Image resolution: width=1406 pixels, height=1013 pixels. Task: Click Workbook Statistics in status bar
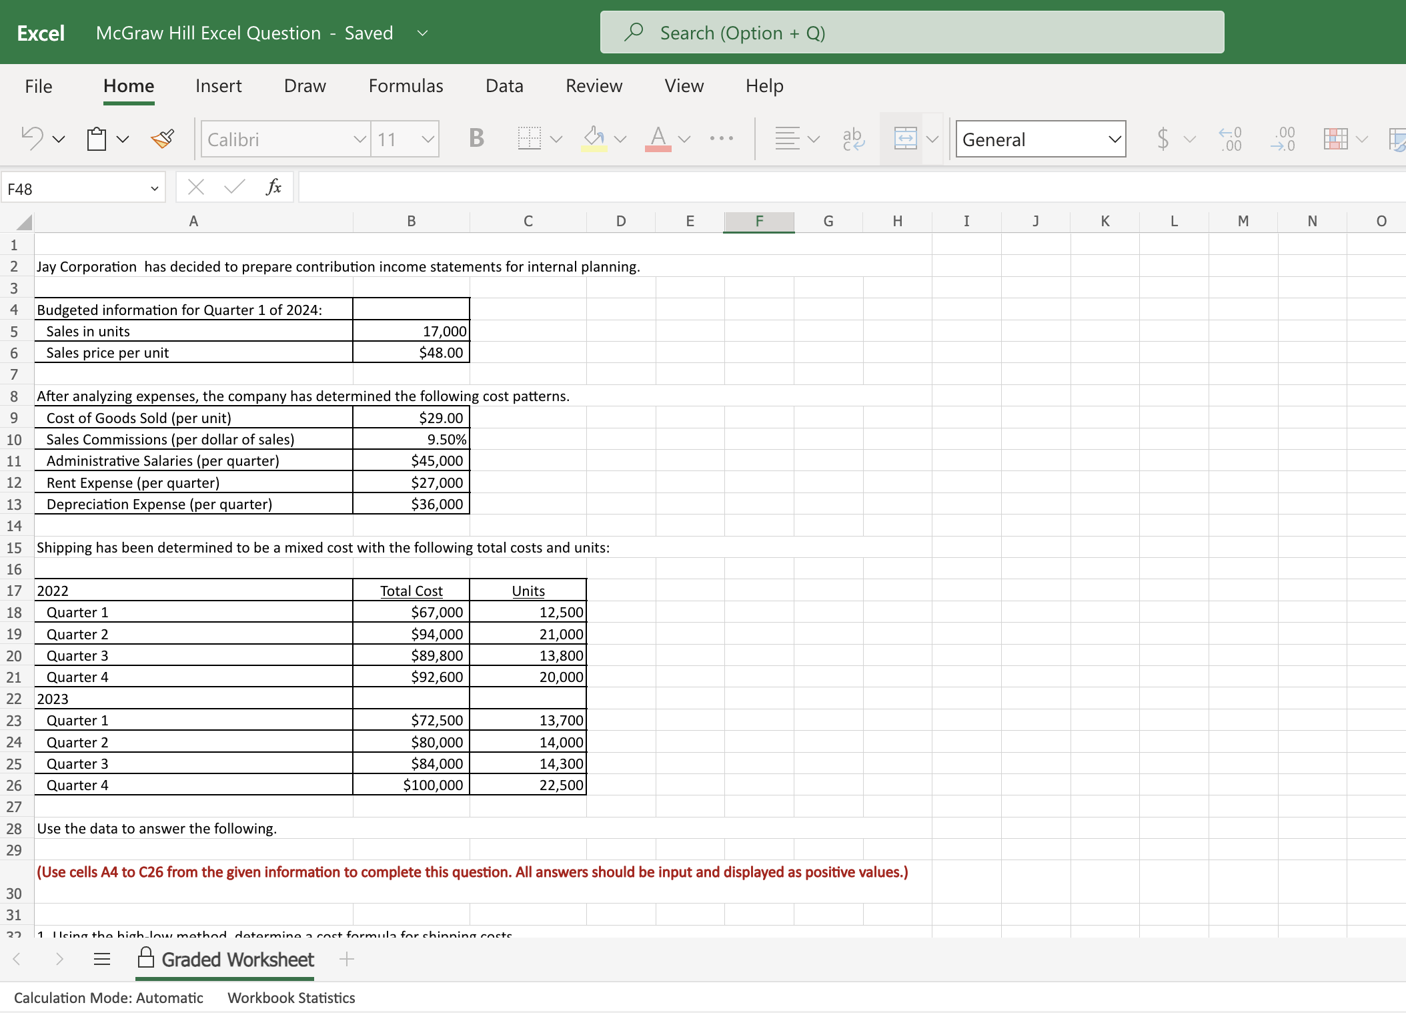pyautogui.click(x=291, y=998)
